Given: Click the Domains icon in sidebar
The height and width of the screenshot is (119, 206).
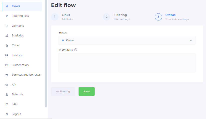Looking at the screenshot, I should (x=7, y=26).
